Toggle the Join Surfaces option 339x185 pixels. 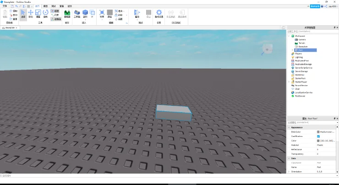coord(56,19)
